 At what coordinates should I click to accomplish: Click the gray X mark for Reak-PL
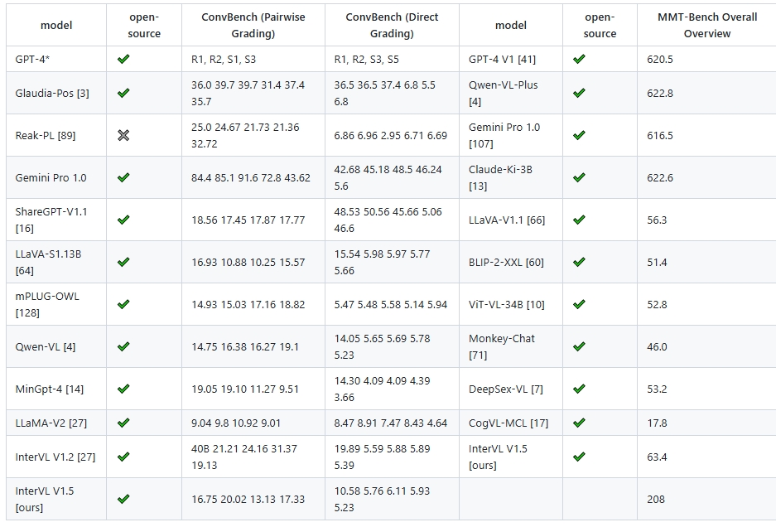pos(123,135)
